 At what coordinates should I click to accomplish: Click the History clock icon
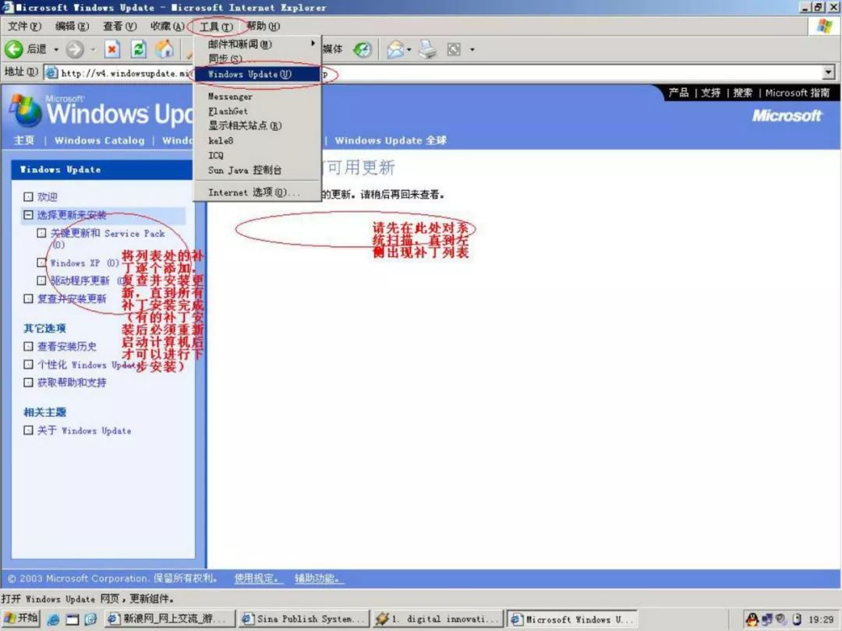point(363,49)
